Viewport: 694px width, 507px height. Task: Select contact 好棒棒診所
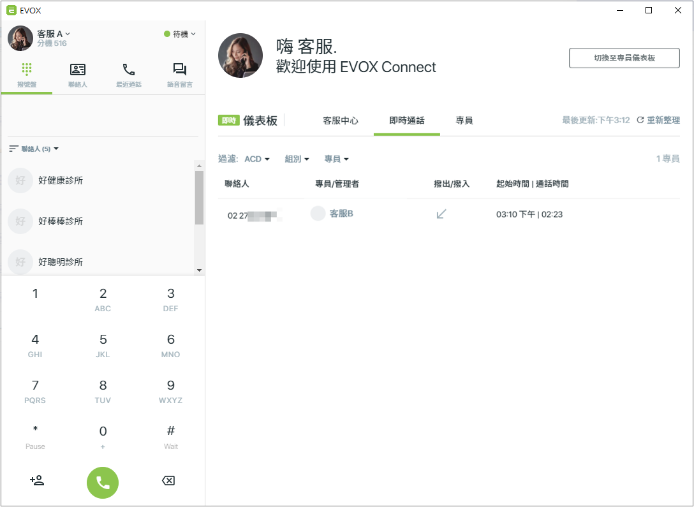click(x=98, y=221)
